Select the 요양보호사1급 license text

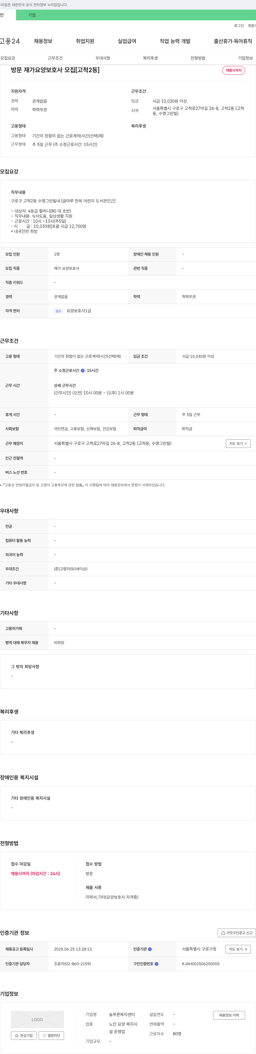(79, 311)
